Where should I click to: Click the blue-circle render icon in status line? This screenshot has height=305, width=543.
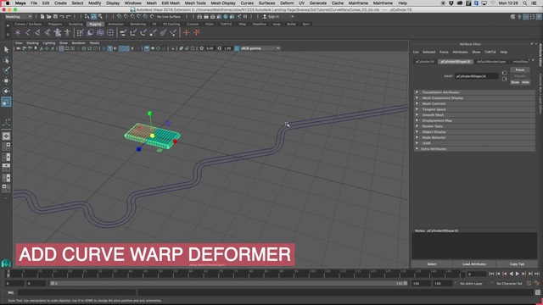pos(226,17)
